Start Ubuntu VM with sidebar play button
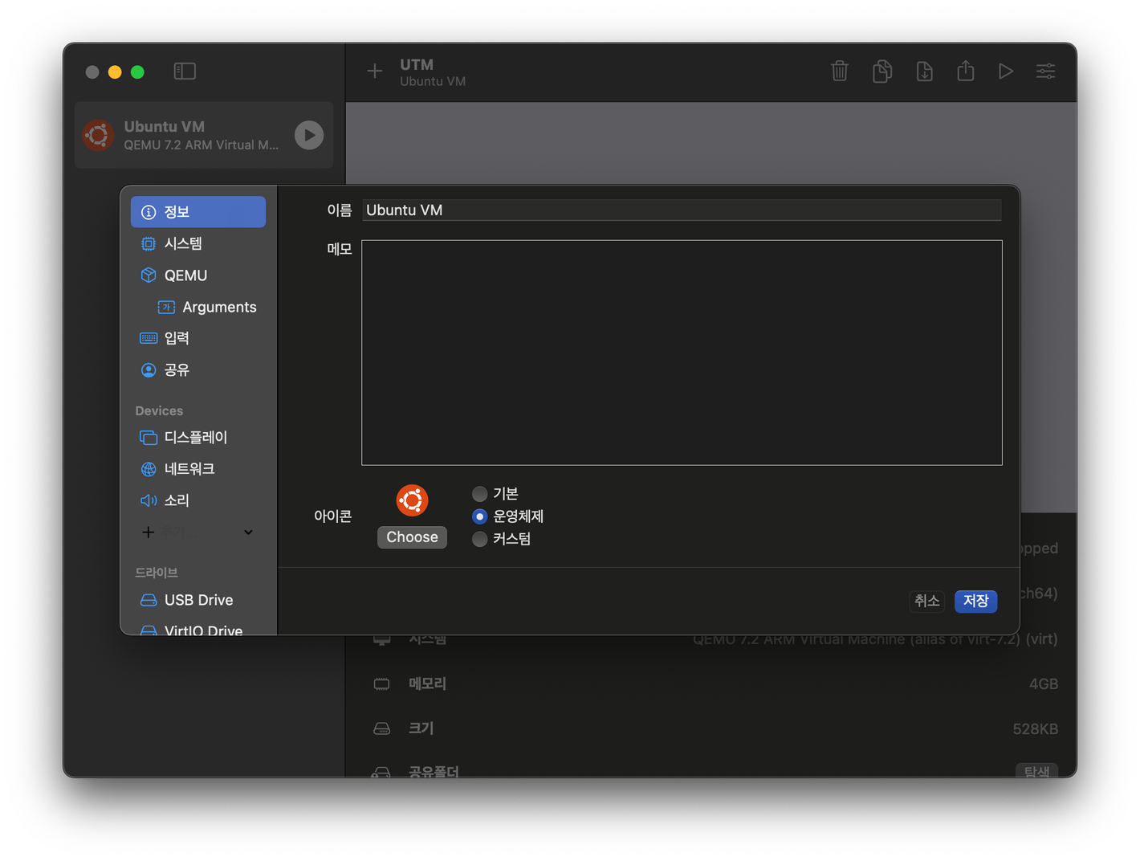 [309, 135]
